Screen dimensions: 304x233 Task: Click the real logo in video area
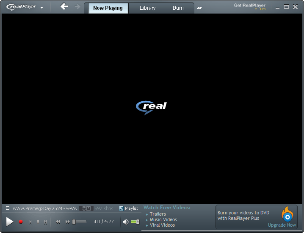[151, 108]
